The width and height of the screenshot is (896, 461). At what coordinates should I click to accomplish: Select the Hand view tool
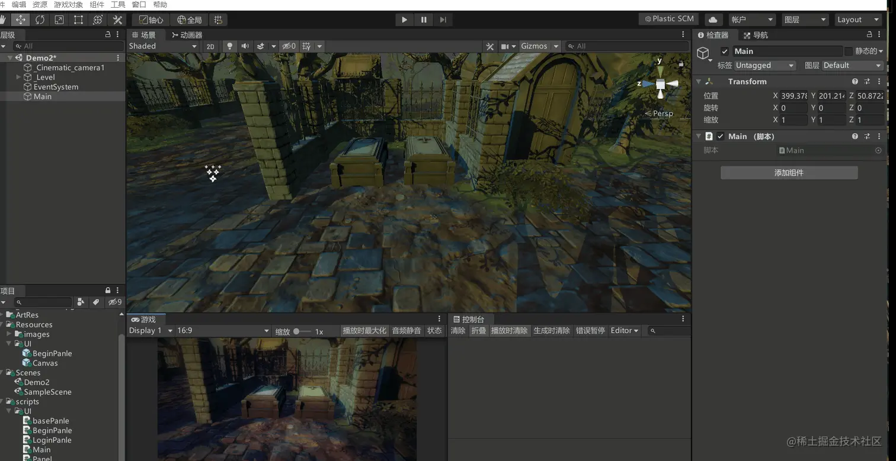(x=4, y=20)
